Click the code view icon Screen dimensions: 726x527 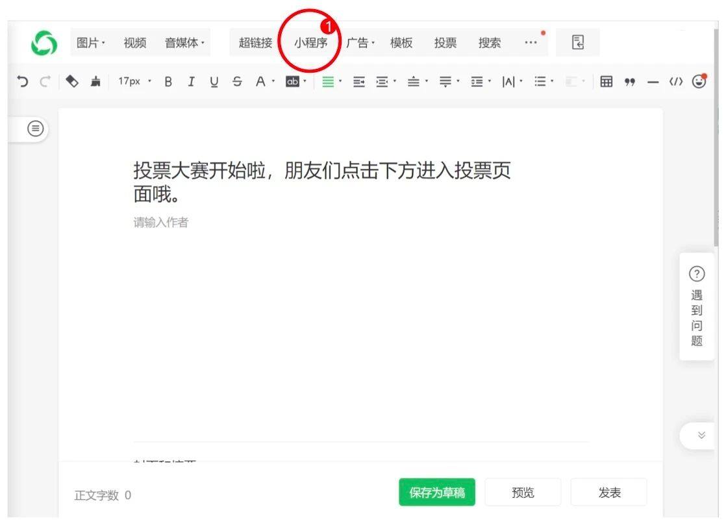[676, 82]
